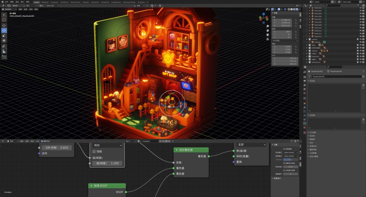Open the UV Editing workspace tab
The height and width of the screenshot is (197, 366).
(64, 2)
